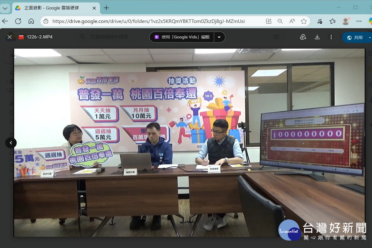Screen dimensions: 372x248
Task: Open the read aloud icon in address bar
Action: point(292,21)
